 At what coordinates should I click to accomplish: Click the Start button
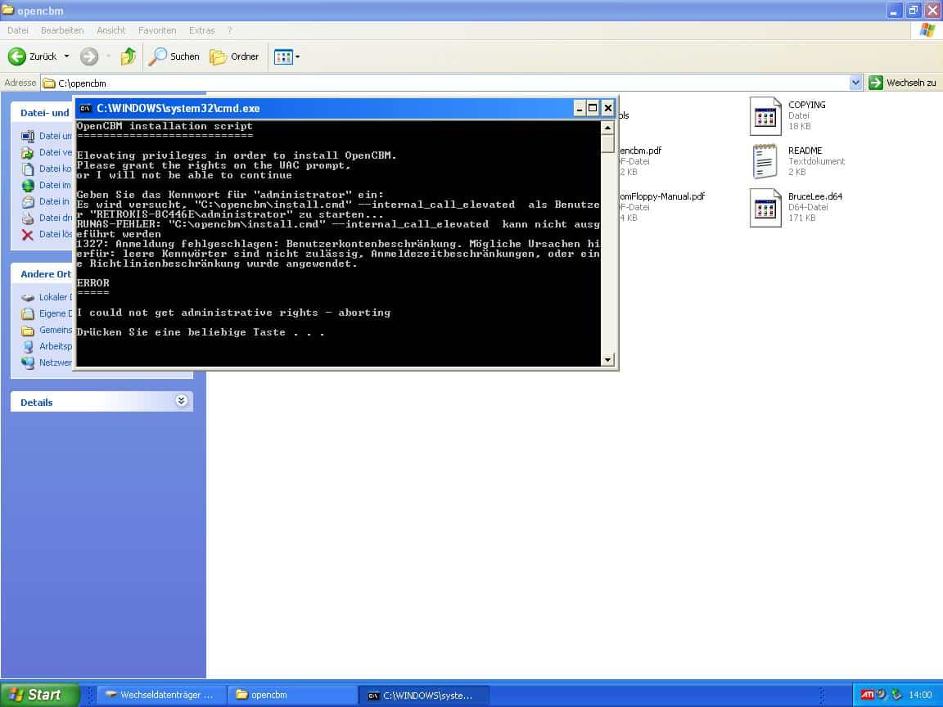(39, 695)
